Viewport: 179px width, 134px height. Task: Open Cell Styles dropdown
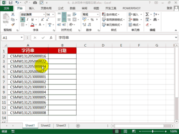[112, 25]
